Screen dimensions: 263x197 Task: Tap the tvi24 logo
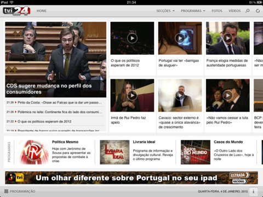16,11
